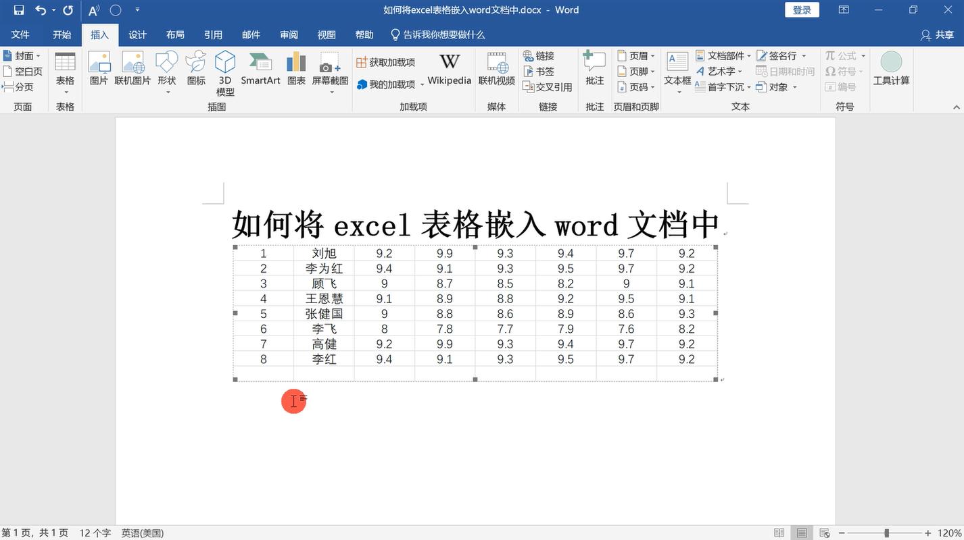Screen dimensions: 964x540
Task: Zoom in with the plus button
Action: pyautogui.click(x=928, y=533)
